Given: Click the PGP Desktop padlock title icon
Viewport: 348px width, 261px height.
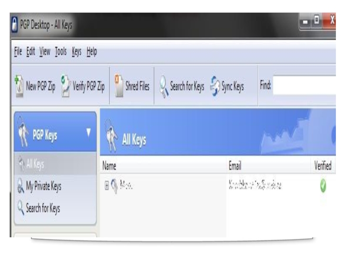Looking at the screenshot, I should pyautogui.click(x=14, y=25).
